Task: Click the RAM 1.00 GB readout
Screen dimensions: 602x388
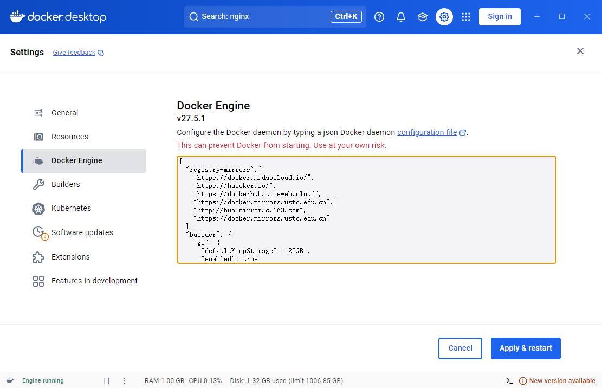Action: [164, 381]
